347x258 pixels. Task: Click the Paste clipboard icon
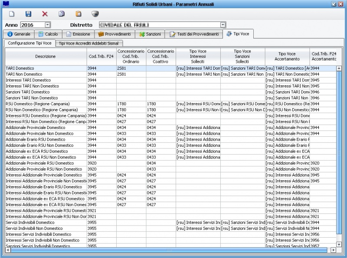point(78,14)
